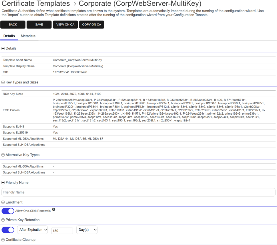Save the certificate template changes
Screen dimensions: 277x245
(x=39, y=25)
